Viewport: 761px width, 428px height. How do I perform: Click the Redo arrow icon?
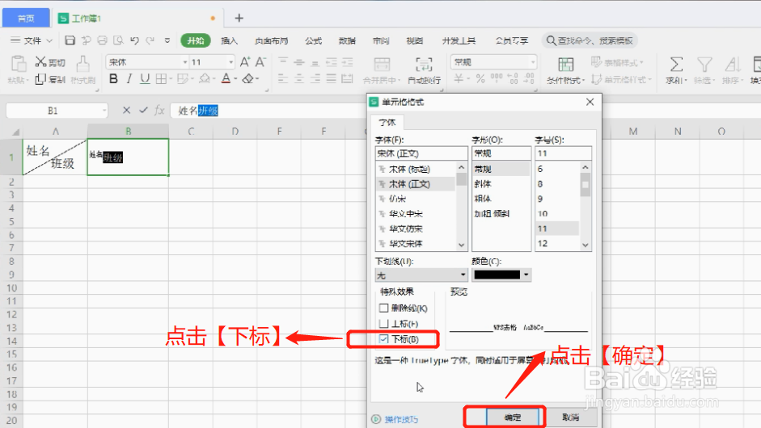point(150,40)
